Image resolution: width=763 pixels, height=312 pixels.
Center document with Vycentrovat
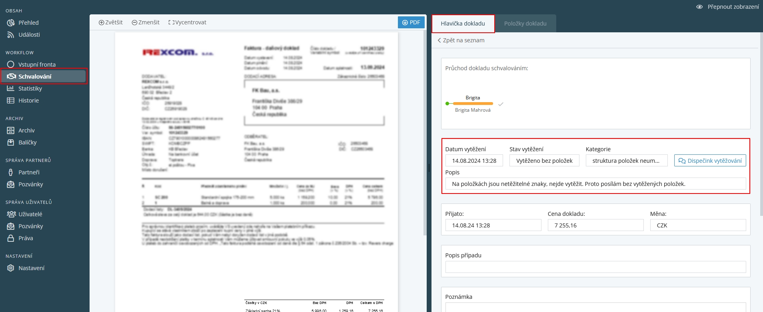pyautogui.click(x=187, y=22)
